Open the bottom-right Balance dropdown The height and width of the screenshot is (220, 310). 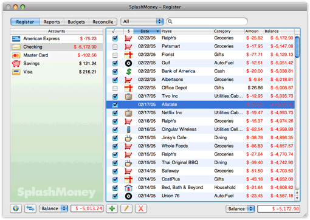click(x=240, y=208)
